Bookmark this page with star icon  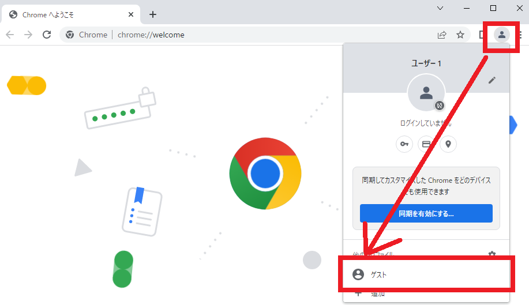[460, 35]
